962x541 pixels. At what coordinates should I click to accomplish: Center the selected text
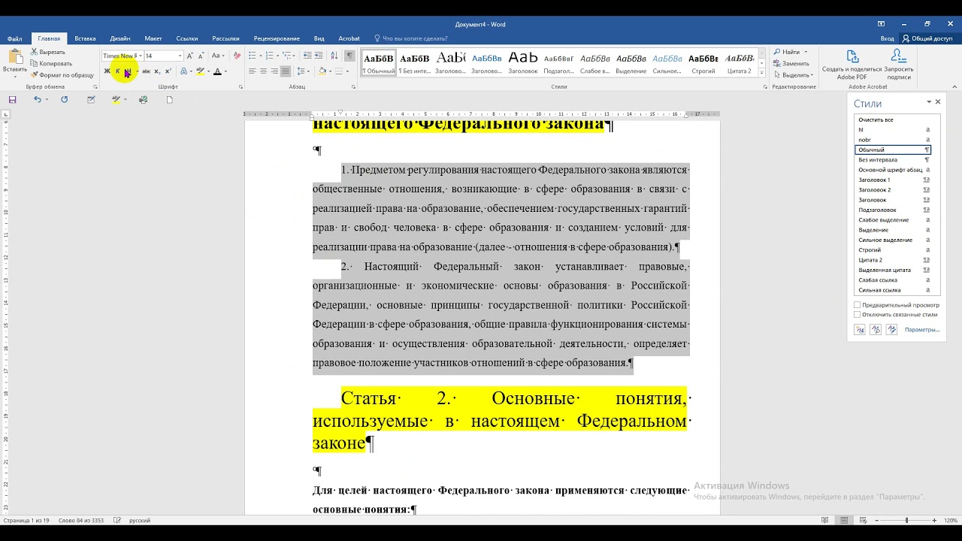[263, 71]
